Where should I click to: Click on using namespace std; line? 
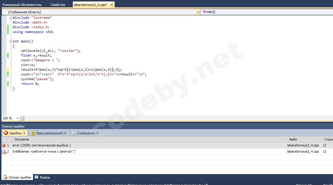point(33,32)
